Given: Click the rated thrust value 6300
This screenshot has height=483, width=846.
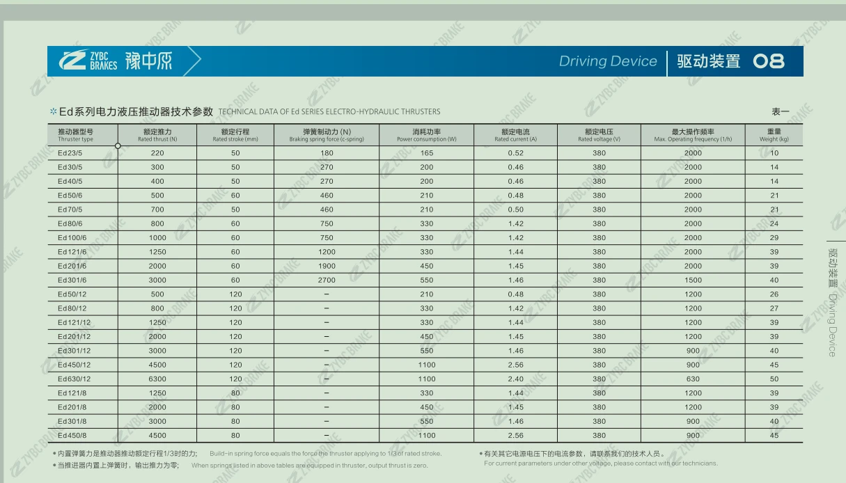Looking at the screenshot, I should [157, 379].
